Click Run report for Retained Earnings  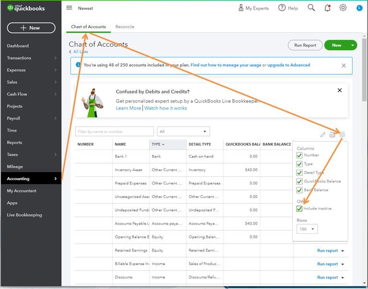pyautogui.click(x=327, y=251)
